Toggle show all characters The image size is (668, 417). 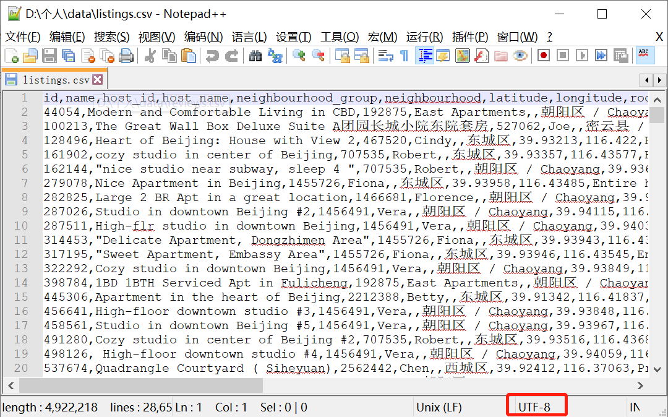tap(404, 56)
